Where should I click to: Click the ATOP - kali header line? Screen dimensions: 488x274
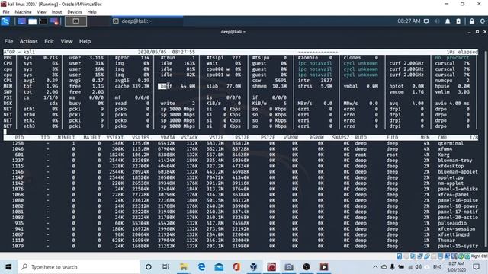241,52
